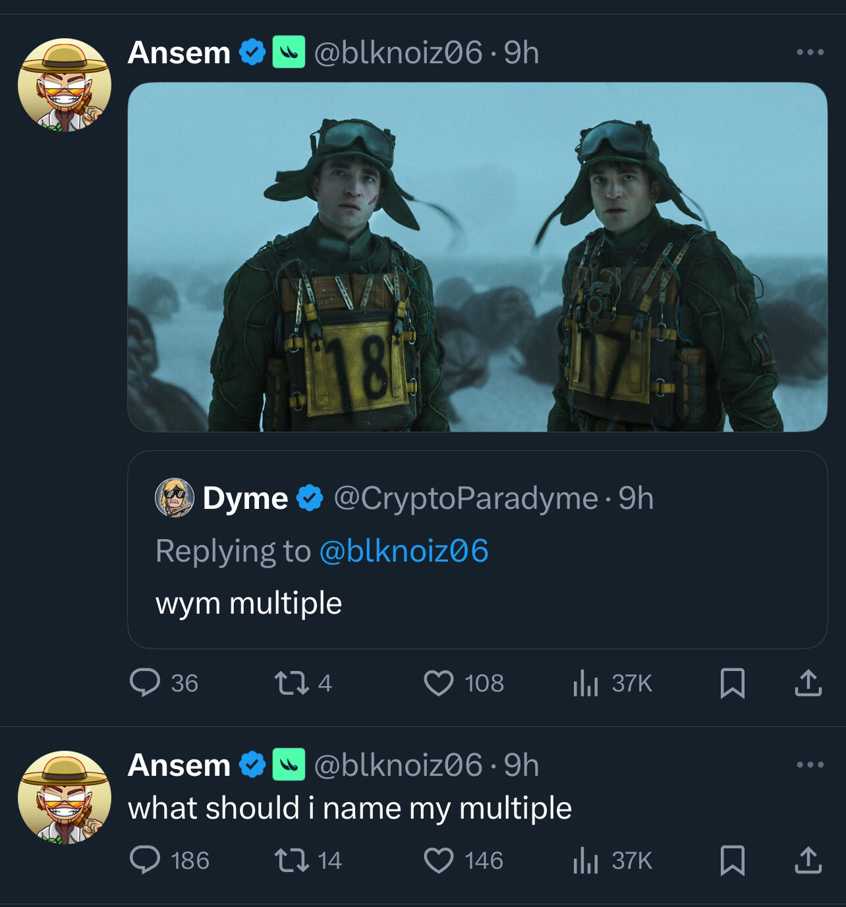
Task: Repost the tweet with 14 reposts
Action: pos(291,860)
